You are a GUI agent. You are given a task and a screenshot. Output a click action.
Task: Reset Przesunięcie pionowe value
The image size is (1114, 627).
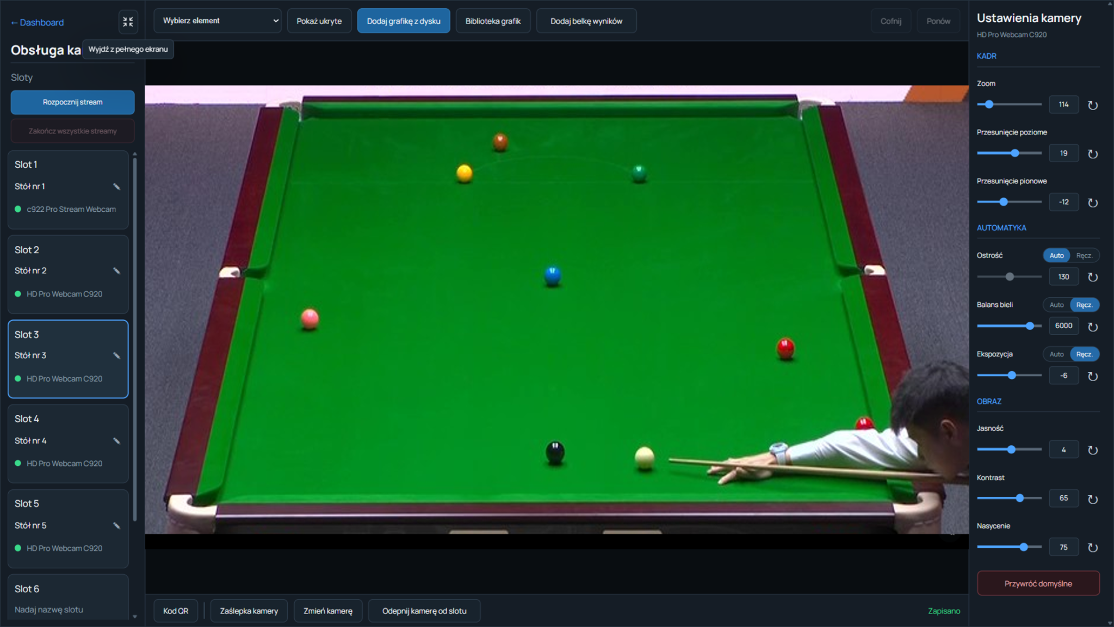pos(1092,202)
